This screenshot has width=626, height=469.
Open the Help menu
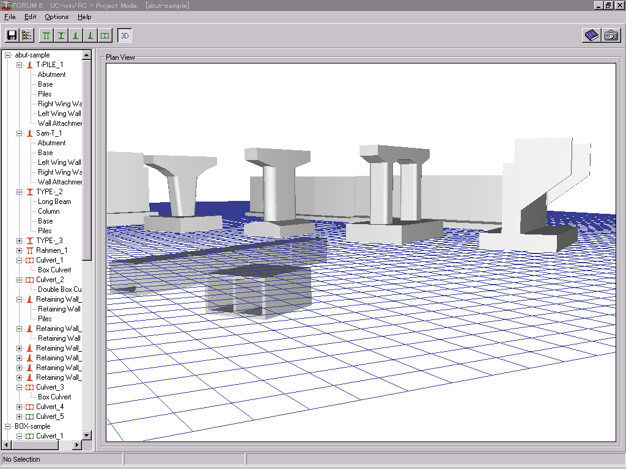coord(84,16)
